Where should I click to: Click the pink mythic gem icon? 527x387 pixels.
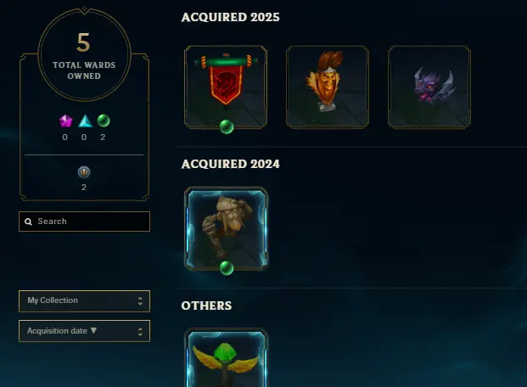(x=65, y=121)
